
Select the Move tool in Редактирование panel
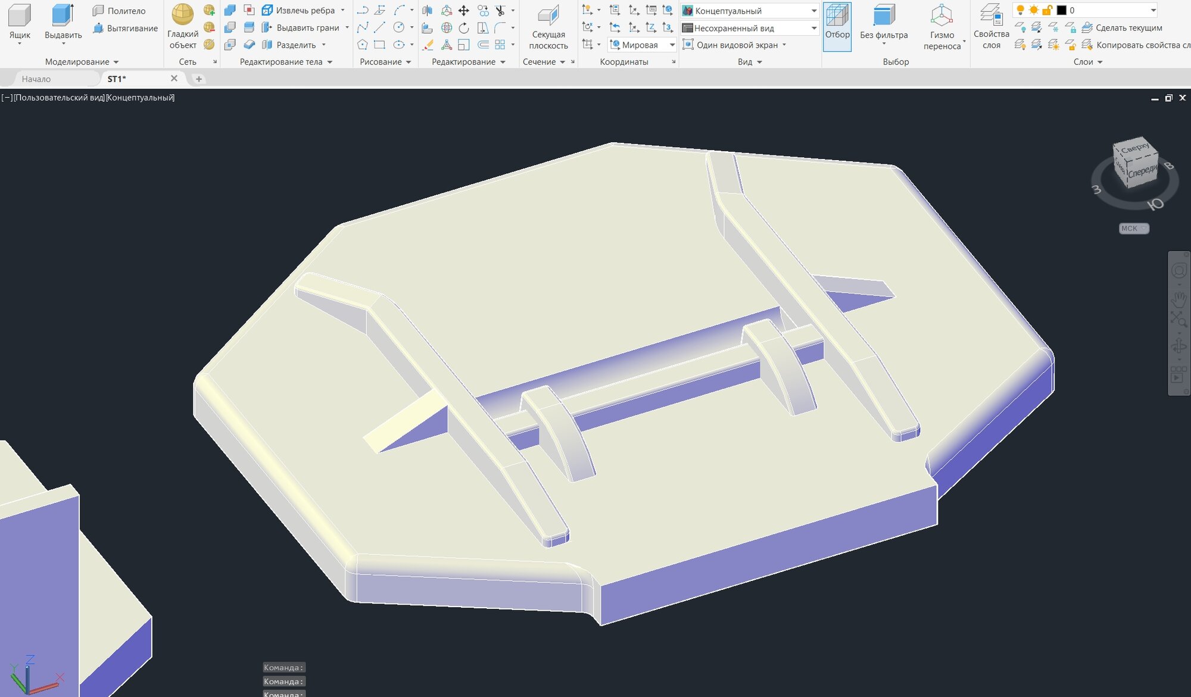[x=464, y=11]
